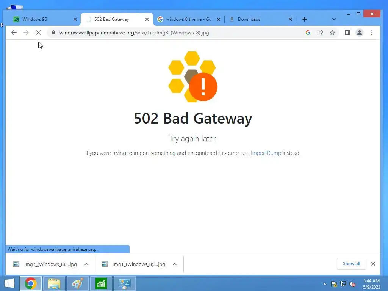
Task: Open the Control Panel taskbar icon
Action: tap(124, 283)
